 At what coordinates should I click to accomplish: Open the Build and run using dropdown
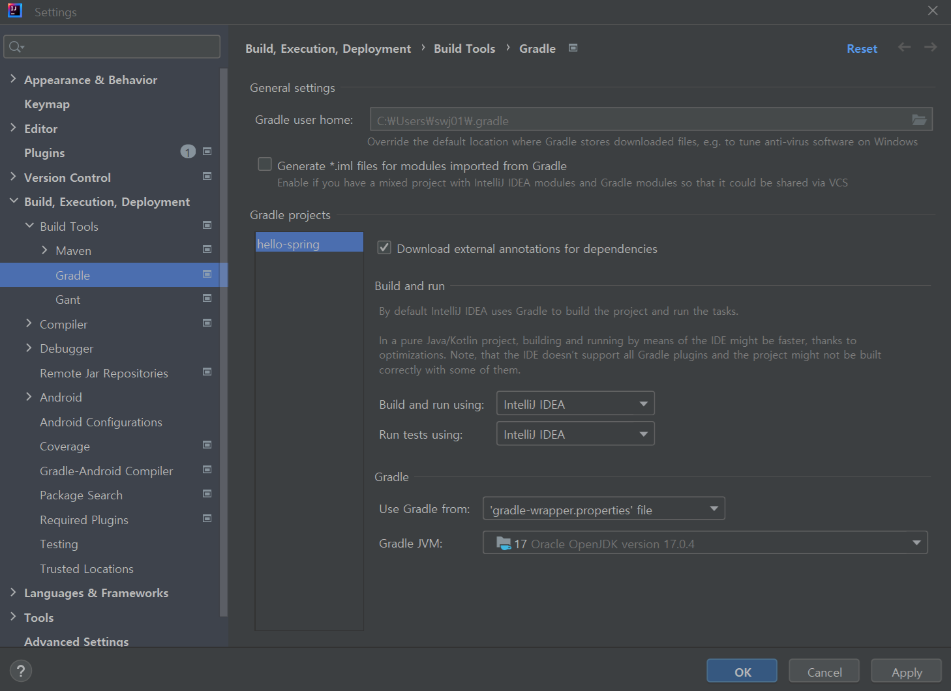(575, 403)
